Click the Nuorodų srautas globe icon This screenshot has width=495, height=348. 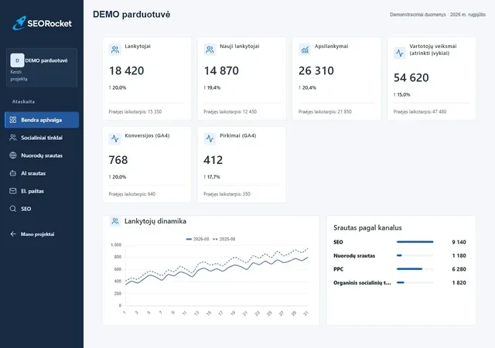coord(13,155)
